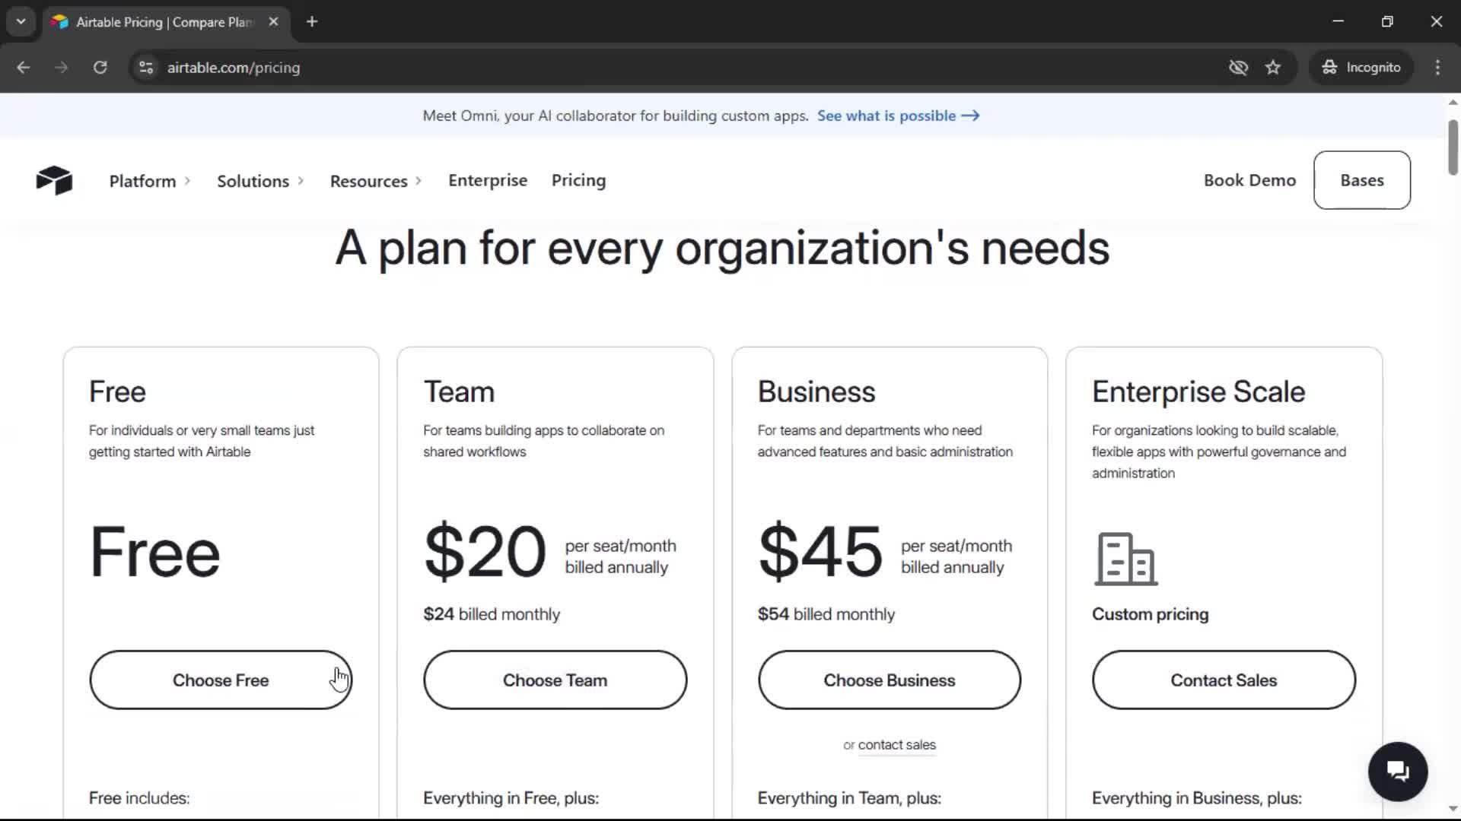Click Everything in Free, plus: label
Screen dimensions: 1461x821
[511, 798]
